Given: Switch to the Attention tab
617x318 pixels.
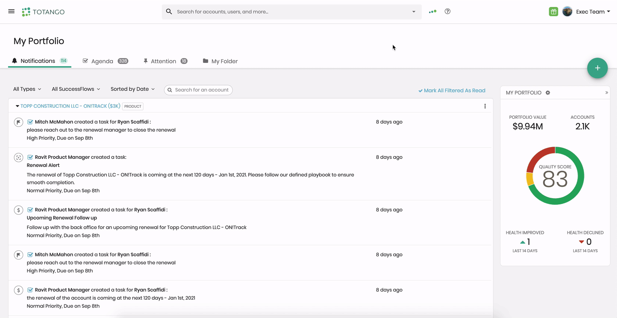Looking at the screenshot, I should (165, 61).
